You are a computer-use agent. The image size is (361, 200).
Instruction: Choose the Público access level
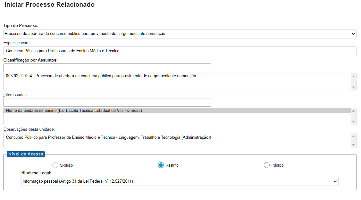tap(267, 165)
